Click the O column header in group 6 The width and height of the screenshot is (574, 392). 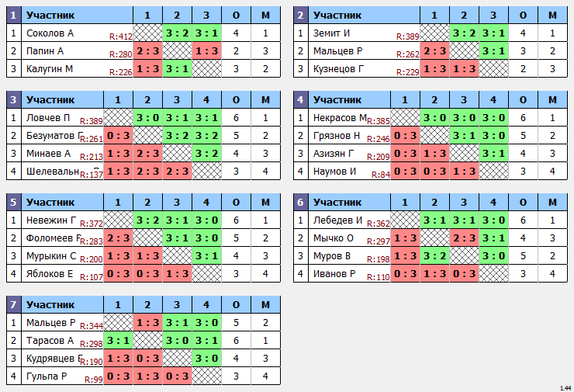click(x=523, y=203)
